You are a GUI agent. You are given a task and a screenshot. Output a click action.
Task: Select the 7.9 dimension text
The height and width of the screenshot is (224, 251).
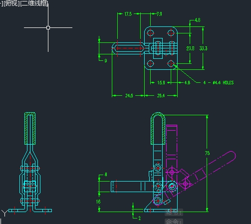[x=159, y=14]
